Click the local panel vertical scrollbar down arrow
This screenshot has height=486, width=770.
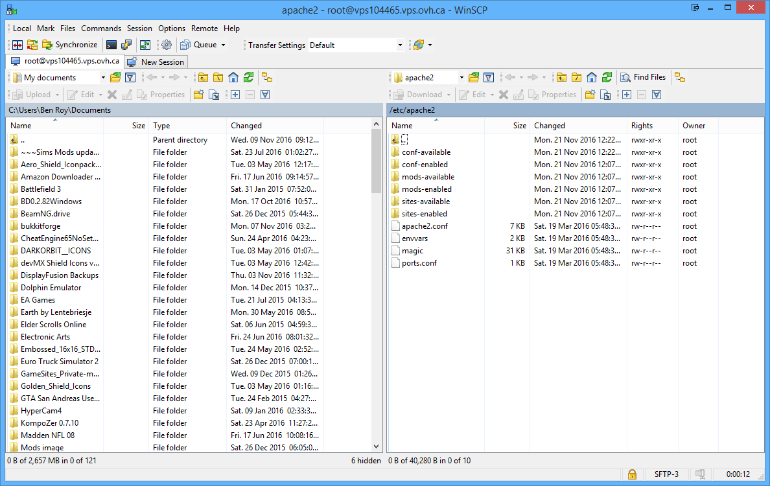377,446
